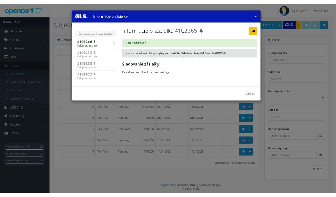This screenshot has height=197, width=336.
Task: Open John Doe user dropdown
Action: click(299, 10)
